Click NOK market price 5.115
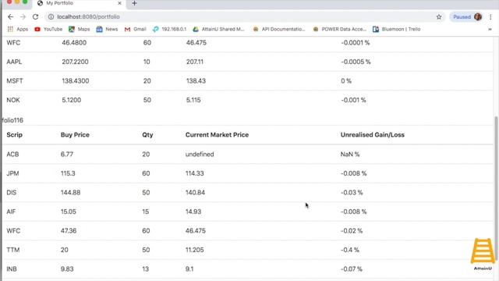Screen dimensions: 499x281 point(193,100)
